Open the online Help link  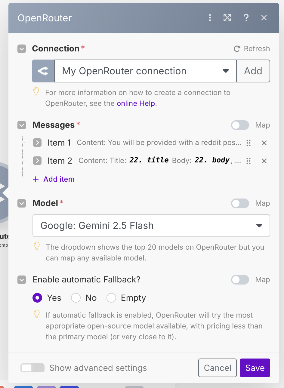[136, 103]
